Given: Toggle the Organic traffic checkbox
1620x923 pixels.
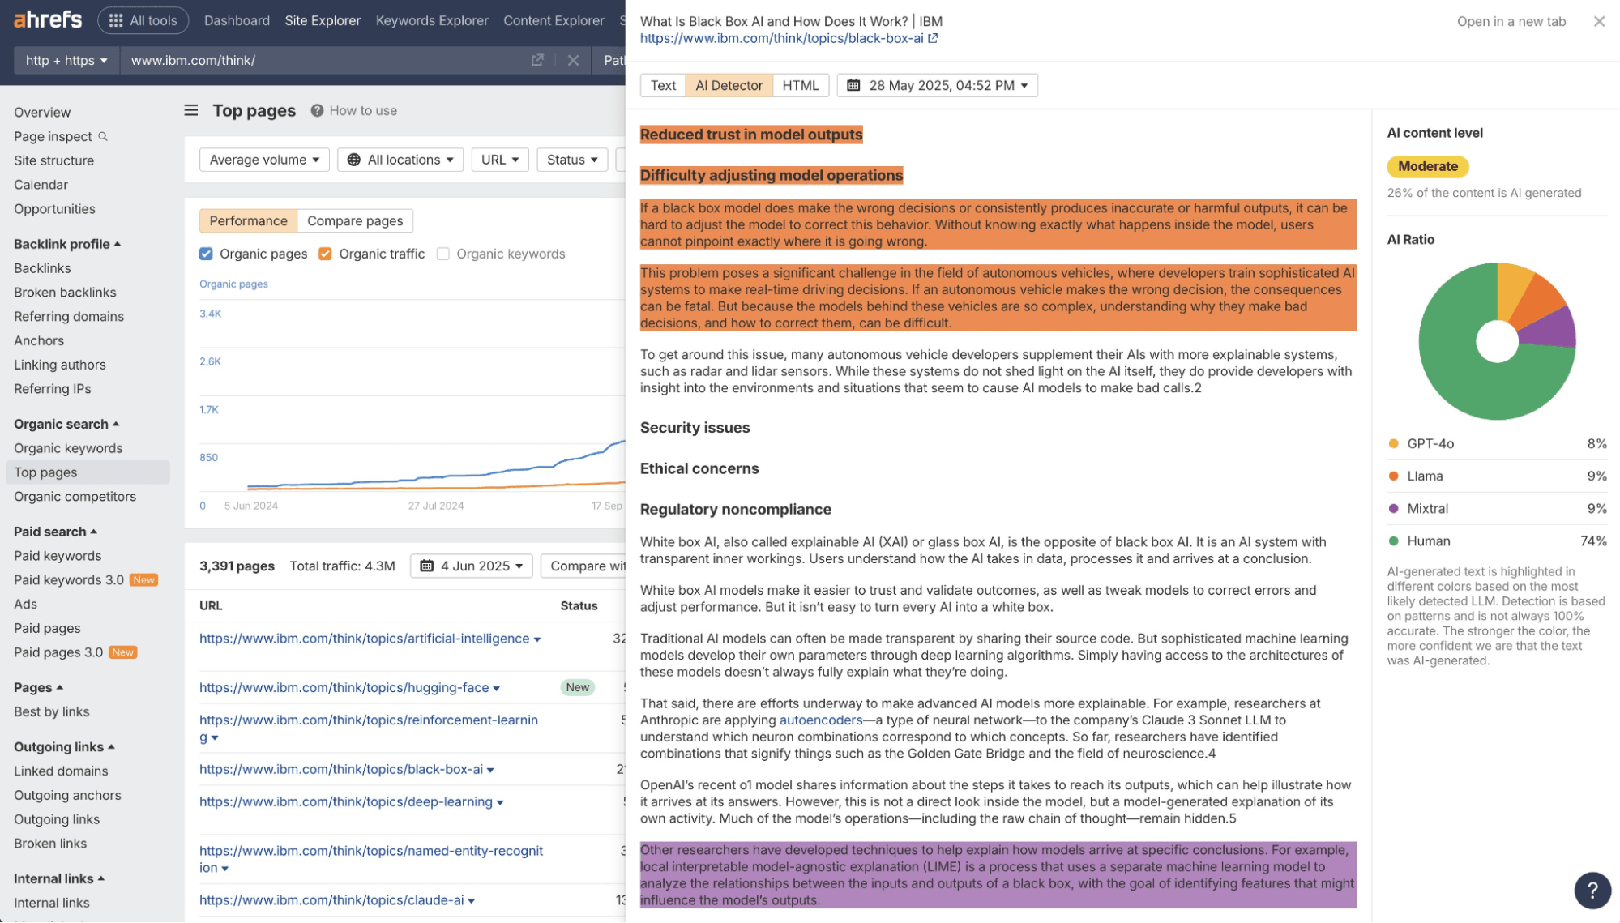Looking at the screenshot, I should point(325,254).
